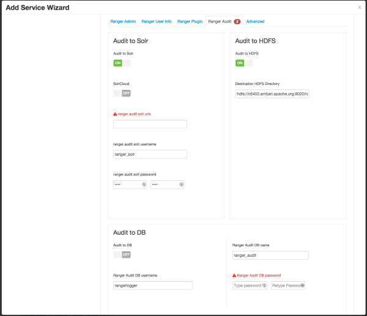The height and width of the screenshot is (316, 367).
Task: Click the first Solr password field
Action: coord(130,185)
